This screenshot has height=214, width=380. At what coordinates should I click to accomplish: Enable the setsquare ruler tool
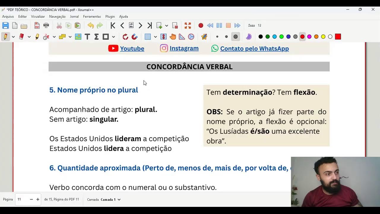(x=182, y=37)
